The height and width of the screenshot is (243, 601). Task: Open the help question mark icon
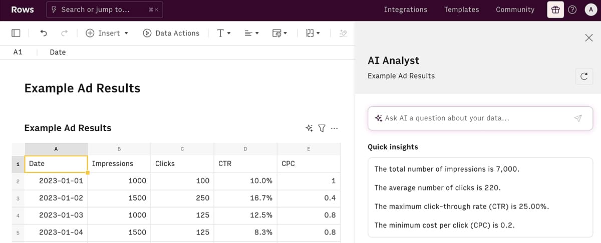[x=572, y=9]
